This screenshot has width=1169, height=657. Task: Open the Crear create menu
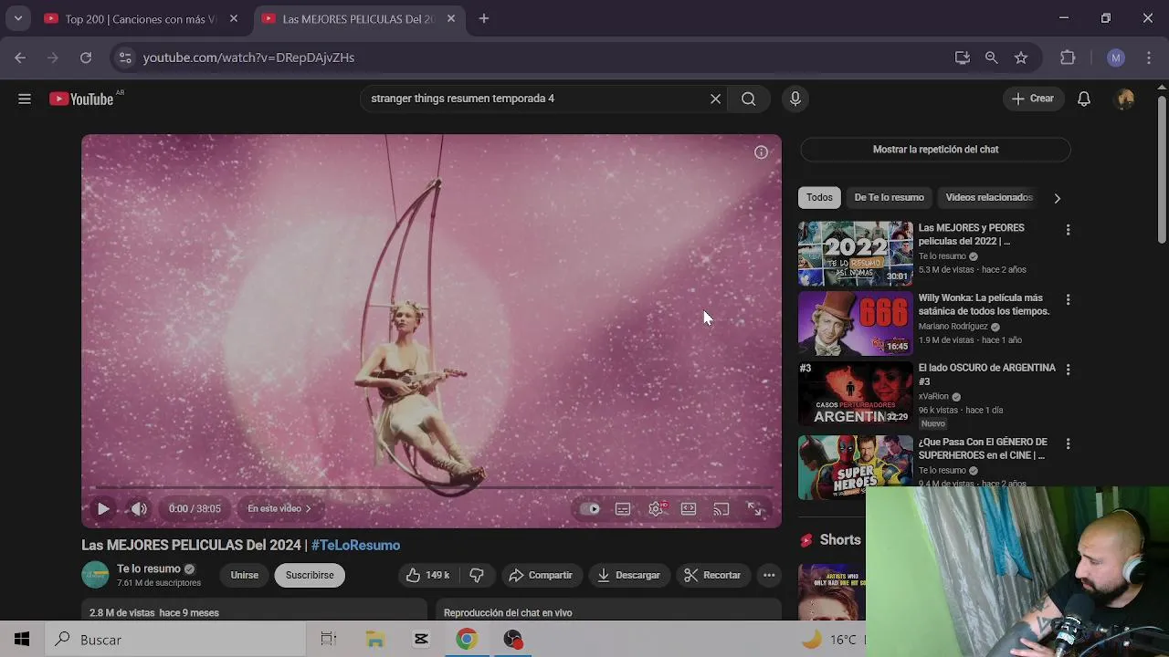[1033, 99]
